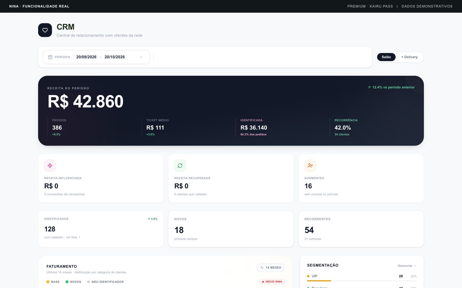Viewport: 462px width, 288px height.
Task: Open Gerenciar in the Segmentação panel
Action: point(407,266)
